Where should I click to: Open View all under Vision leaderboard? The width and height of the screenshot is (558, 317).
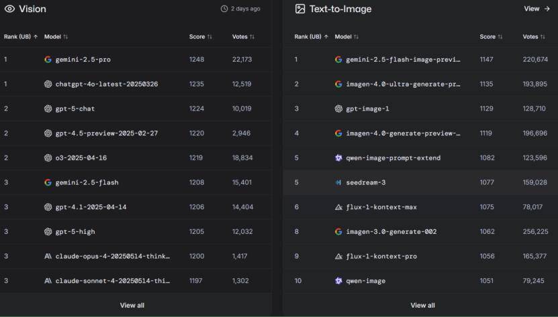(x=132, y=305)
